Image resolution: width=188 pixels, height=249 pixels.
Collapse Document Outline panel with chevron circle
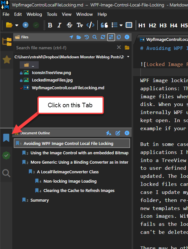pyautogui.click(x=127, y=133)
